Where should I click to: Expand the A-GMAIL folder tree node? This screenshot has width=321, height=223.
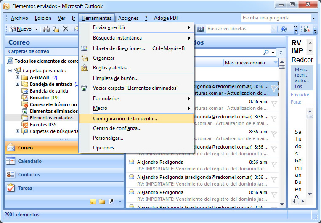click(x=18, y=77)
